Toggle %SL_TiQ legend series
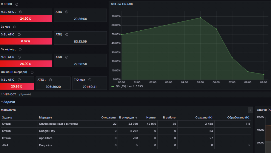Viewport: 271px width, 153px height. [121, 86]
